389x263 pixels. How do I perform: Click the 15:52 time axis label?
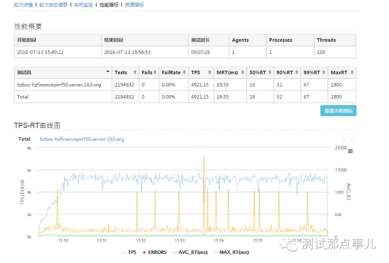pos(141,240)
